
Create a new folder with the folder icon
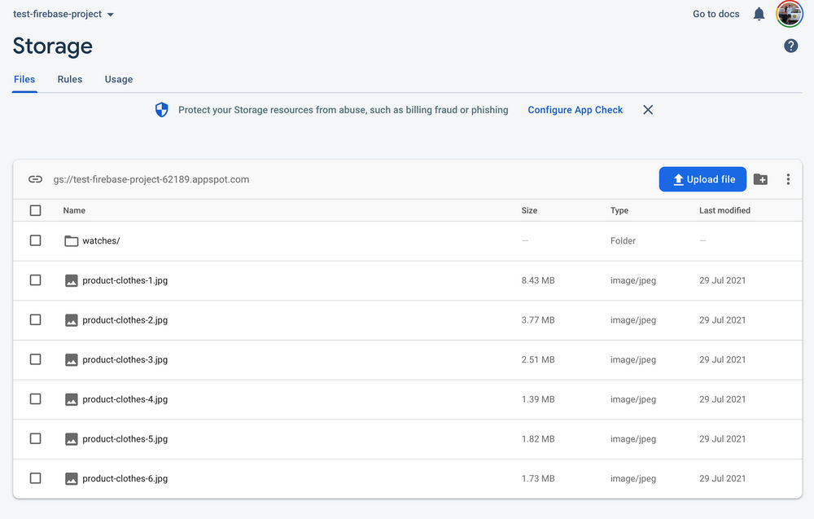[760, 179]
